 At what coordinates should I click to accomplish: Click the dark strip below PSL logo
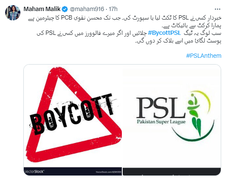point(172,171)
